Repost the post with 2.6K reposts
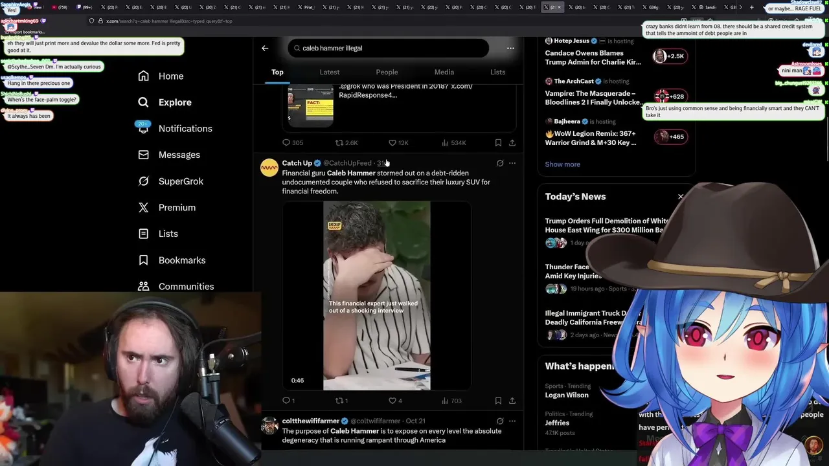This screenshot has height=466, width=829. pos(346,142)
